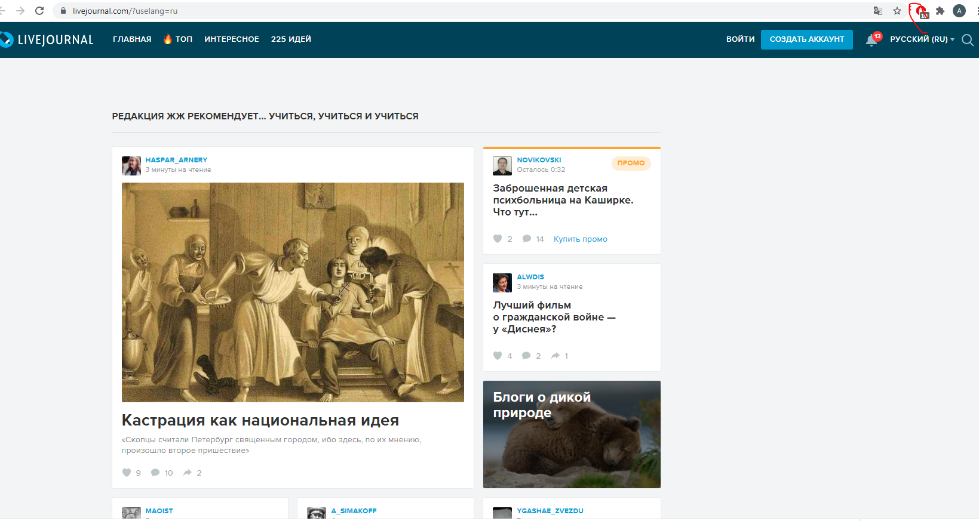Click the heading РЕДАКЦИЯ ЖЖ РЕКОМЕНДУЕТ
979x521 pixels.
click(265, 116)
